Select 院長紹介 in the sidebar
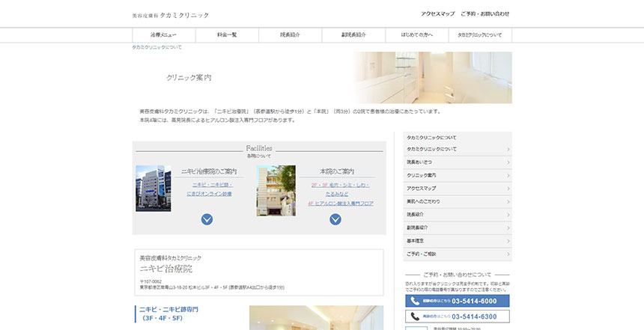644x330 pixels. [x=458, y=215]
